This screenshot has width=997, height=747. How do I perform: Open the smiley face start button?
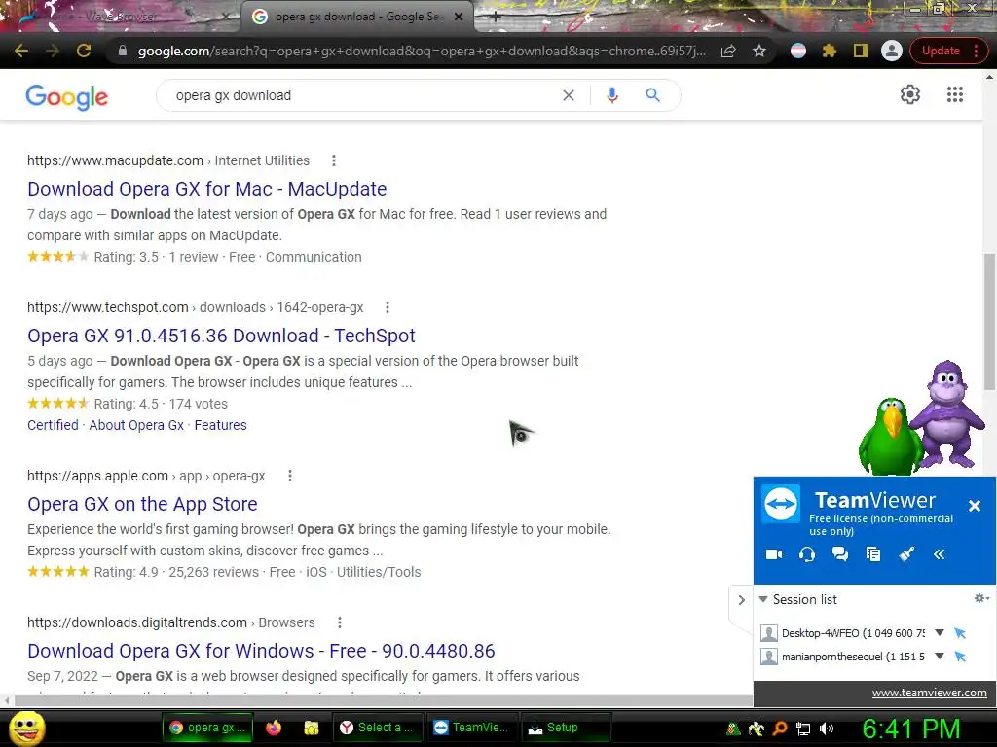tap(26, 728)
